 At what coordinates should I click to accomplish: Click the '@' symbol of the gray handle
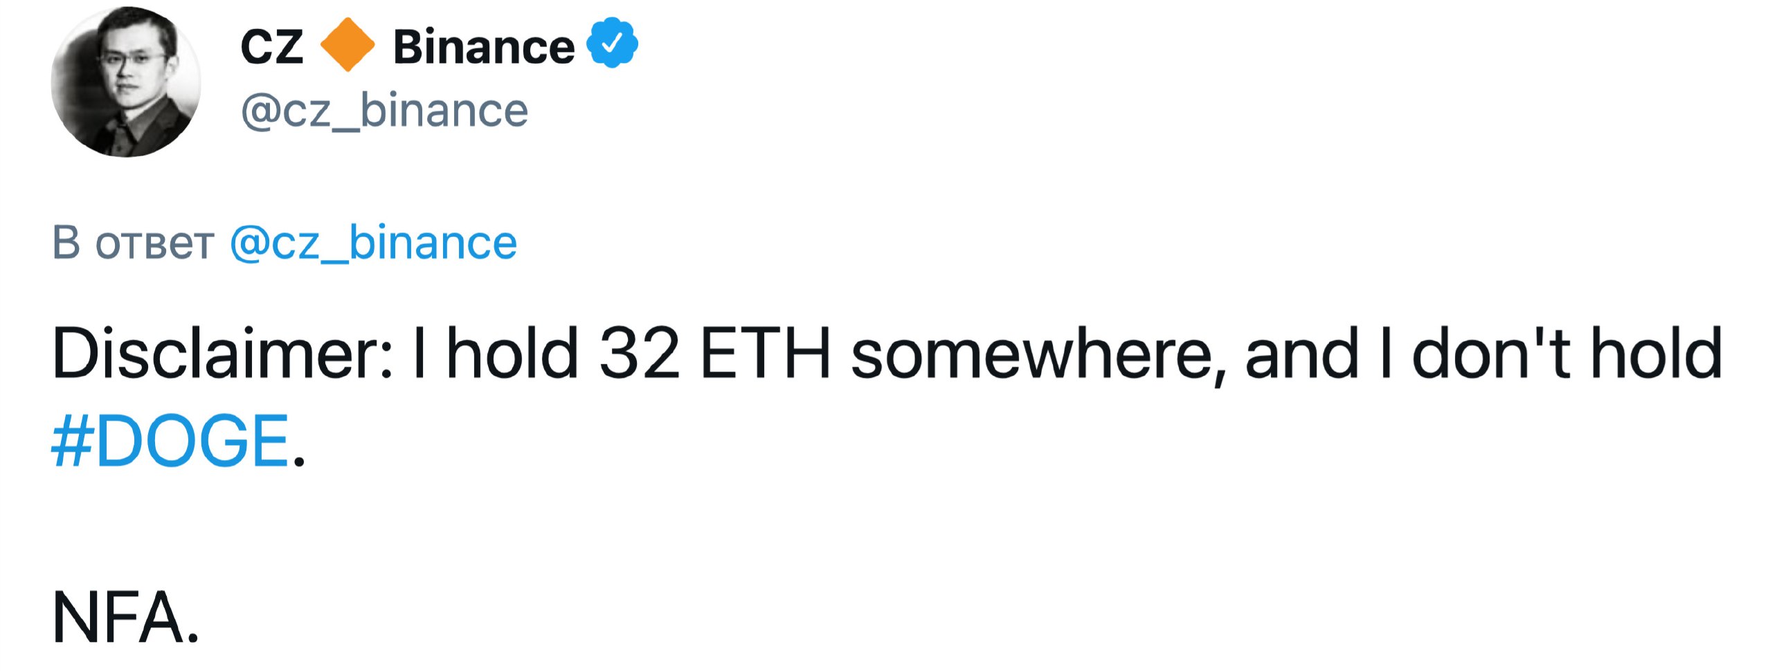pyautogui.click(x=260, y=112)
